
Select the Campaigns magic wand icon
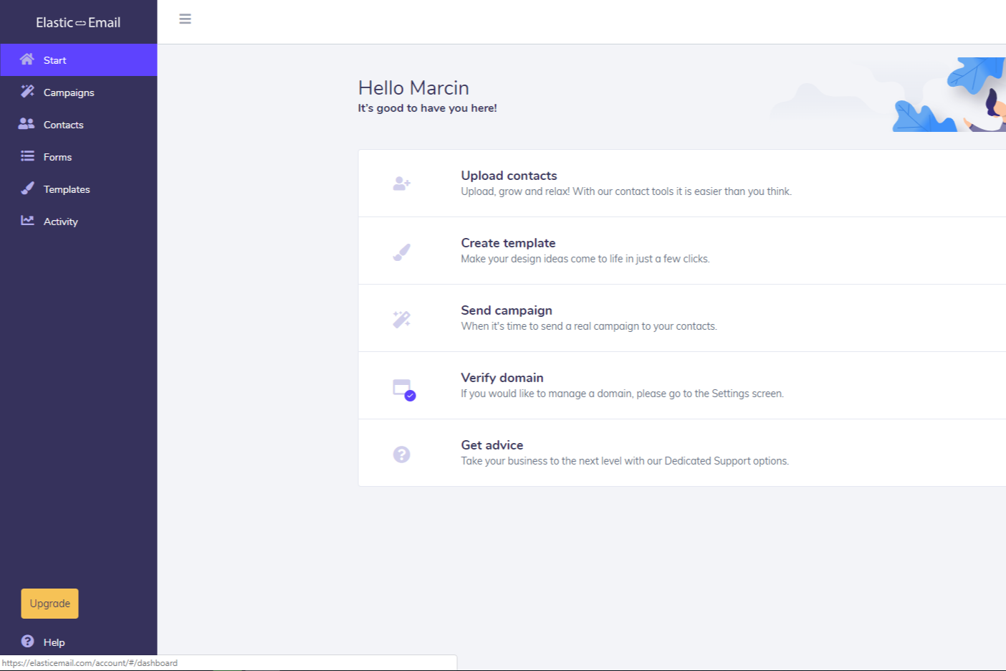click(27, 92)
